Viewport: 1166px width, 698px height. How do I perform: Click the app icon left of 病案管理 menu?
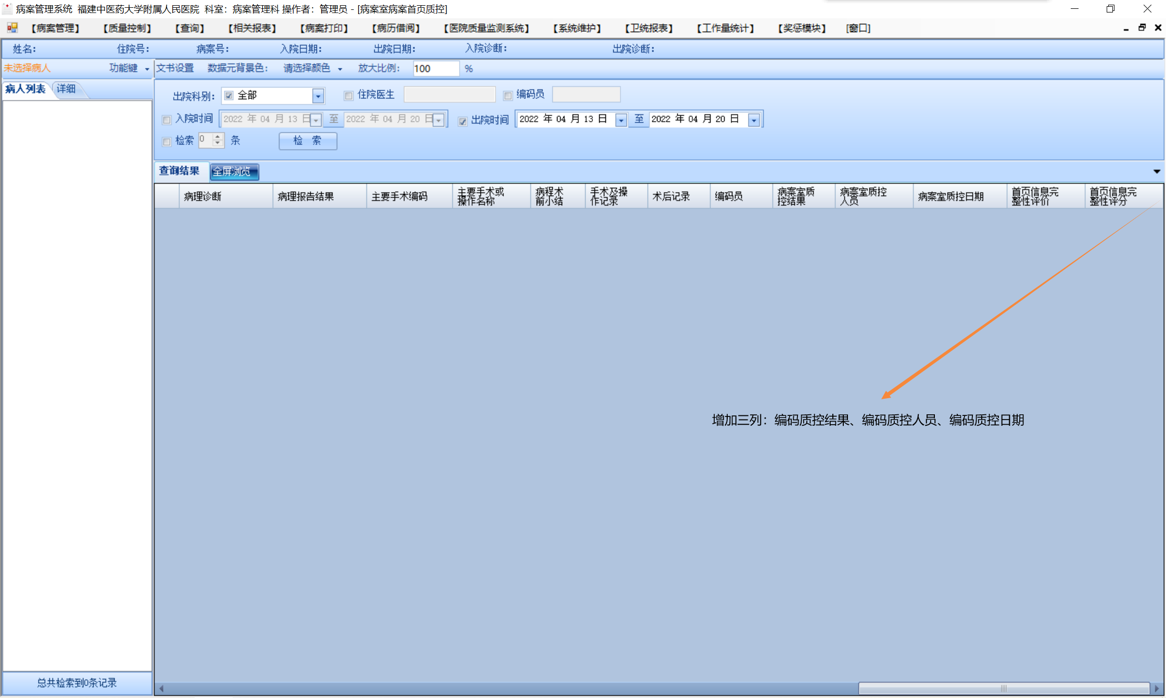[12, 28]
